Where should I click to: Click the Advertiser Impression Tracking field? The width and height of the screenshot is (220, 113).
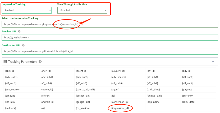(x=110, y=24)
